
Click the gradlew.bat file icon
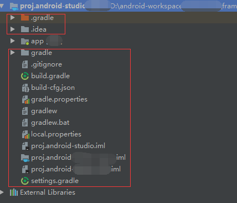tap(25, 123)
